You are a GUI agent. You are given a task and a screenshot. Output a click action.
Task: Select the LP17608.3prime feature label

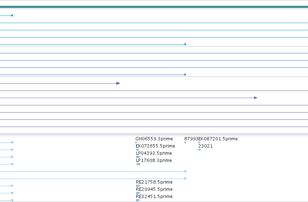click(154, 161)
